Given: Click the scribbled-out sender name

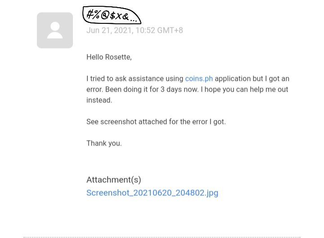Looking at the screenshot, I should (112, 15).
